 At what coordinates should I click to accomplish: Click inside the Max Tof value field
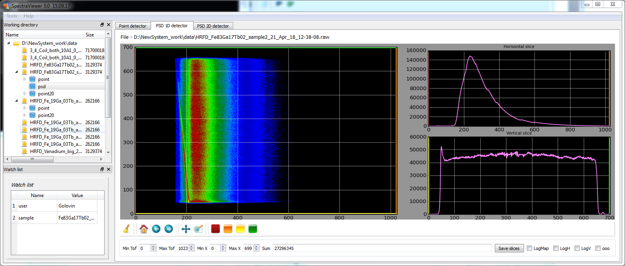click(x=182, y=248)
